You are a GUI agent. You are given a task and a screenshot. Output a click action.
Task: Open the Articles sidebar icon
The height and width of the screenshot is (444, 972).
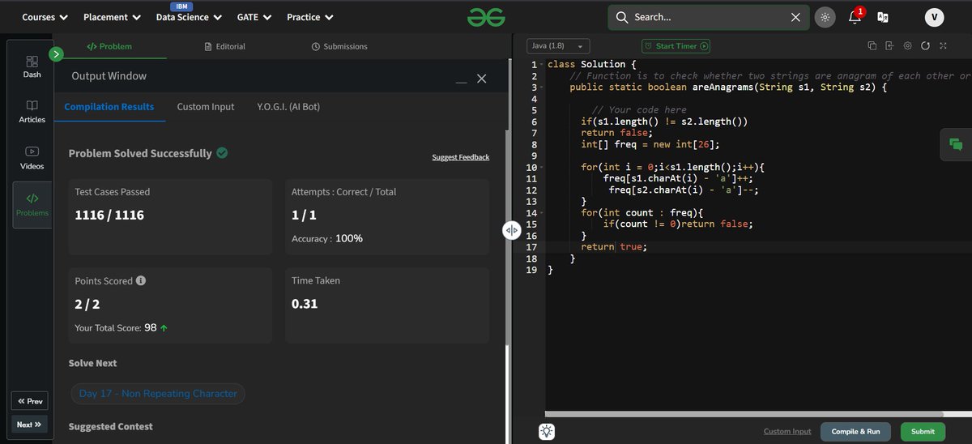[32, 112]
